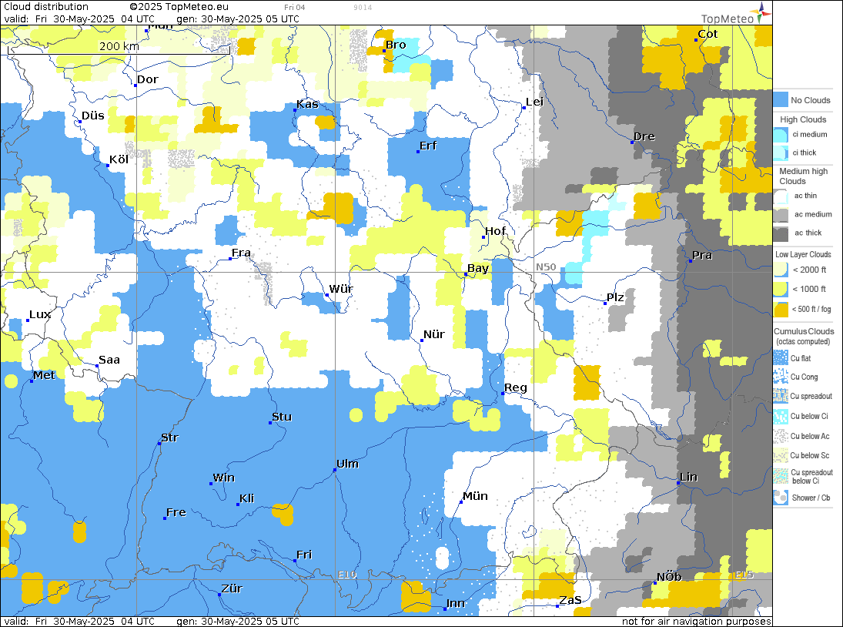843x627 pixels.
Task: Select the 'Hof' city label
Action: 495,231
